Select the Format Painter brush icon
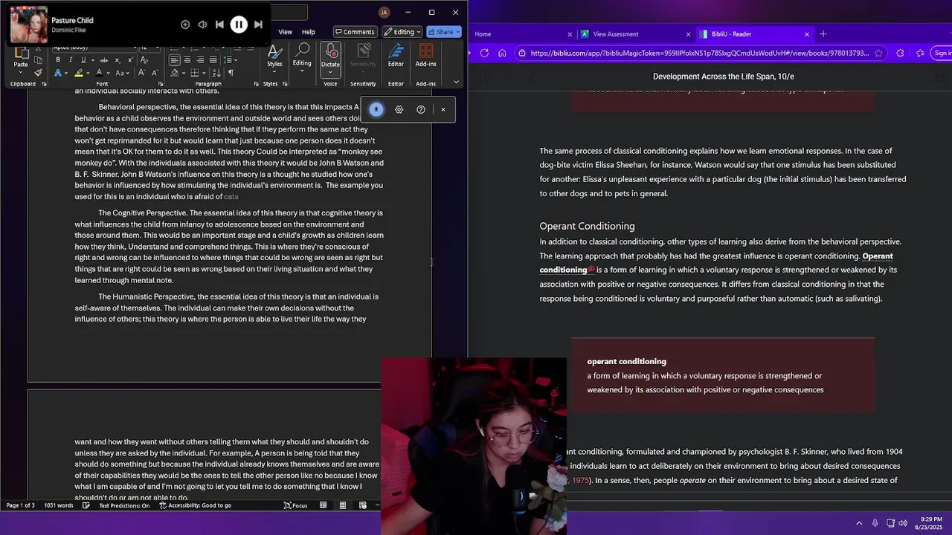 [x=38, y=73]
